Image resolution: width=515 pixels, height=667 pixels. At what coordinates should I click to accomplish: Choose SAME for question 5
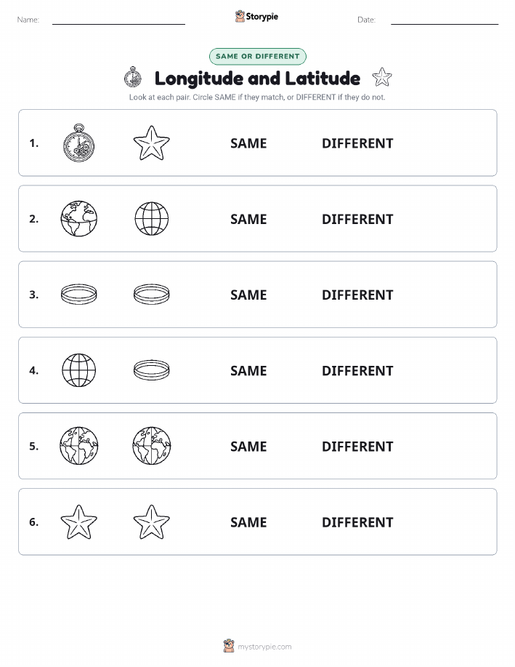(248, 446)
